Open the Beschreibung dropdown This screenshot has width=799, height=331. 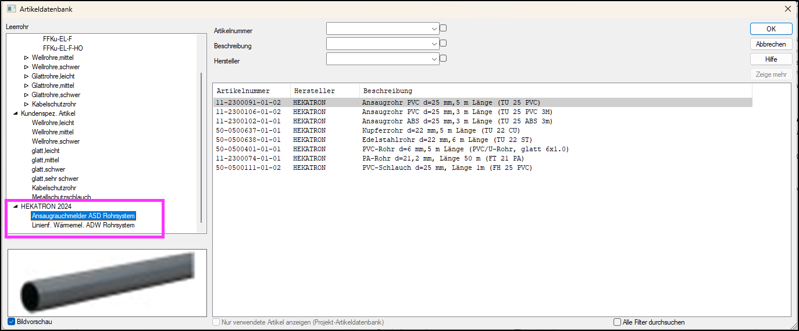(x=434, y=44)
